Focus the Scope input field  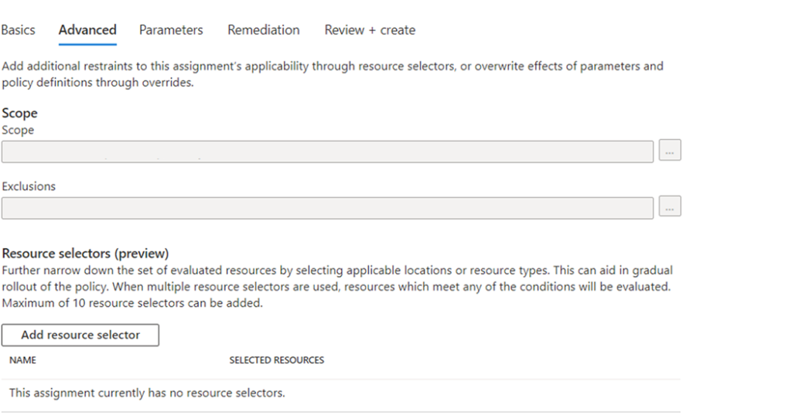pyautogui.click(x=327, y=152)
